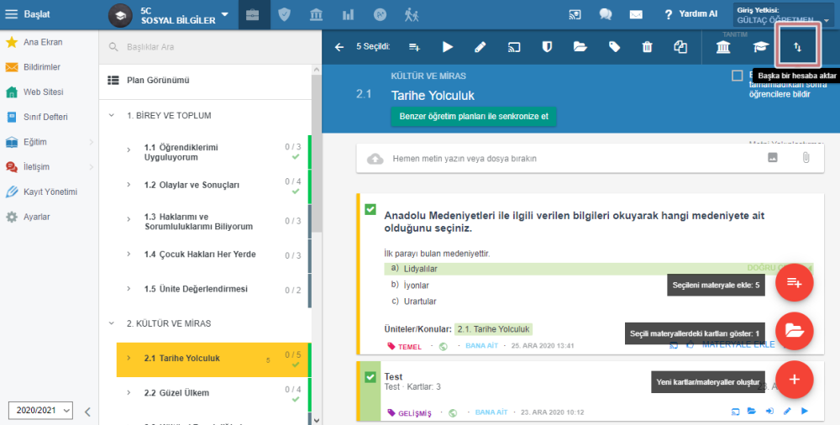Viewport: 840px width, 425px height.
Task: Go back with the arrow next to 5 Seçildi
Action: pyautogui.click(x=339, y=47)
